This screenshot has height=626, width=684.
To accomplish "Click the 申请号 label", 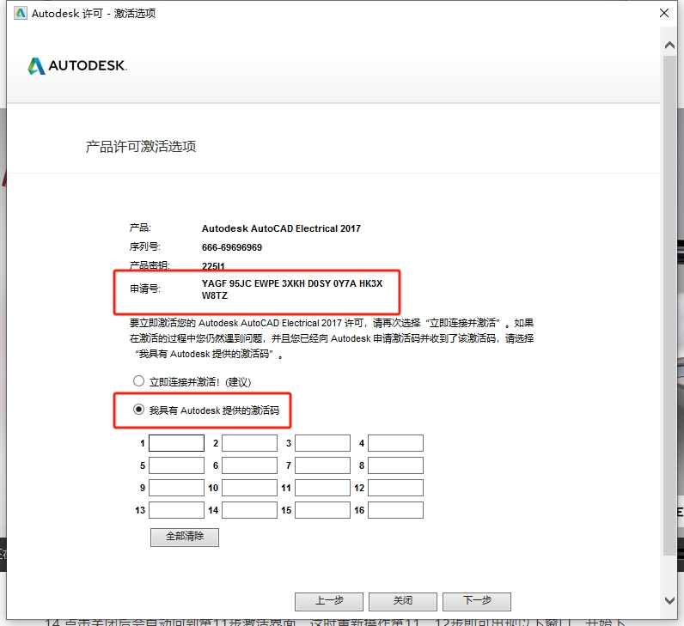I will point(145,289).
